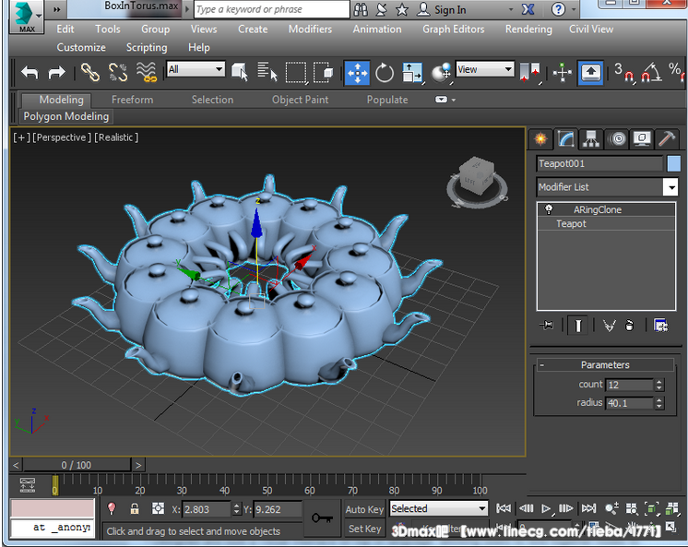Switch to the Object Paint tab
The image size is (688, 547).
coord(300,100)
